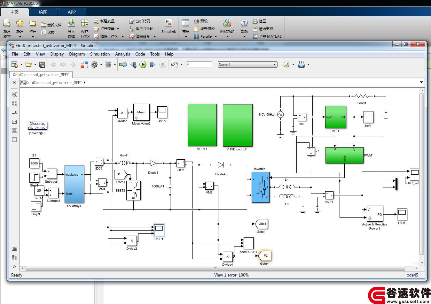431x304 pixels.
Task: Select the Zoom tool in palette
Action: [14, 95]
